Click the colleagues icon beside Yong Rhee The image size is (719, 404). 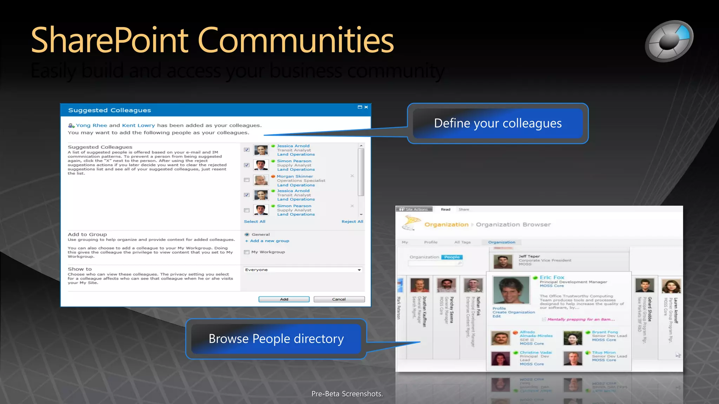click(71, 126)
